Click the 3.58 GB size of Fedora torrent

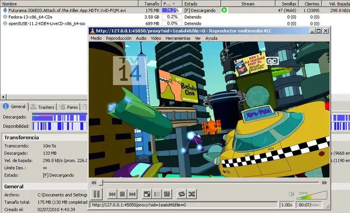pyautogui.click(x=152, y=17)
